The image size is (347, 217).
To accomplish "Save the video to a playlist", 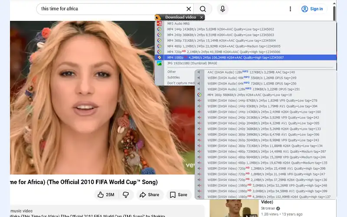I will [179, 194].
